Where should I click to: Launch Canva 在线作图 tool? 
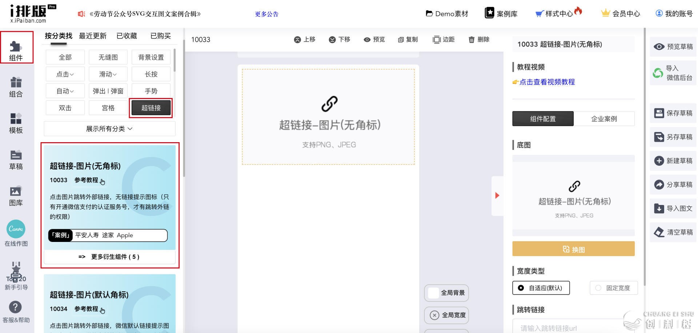(16, 229)
